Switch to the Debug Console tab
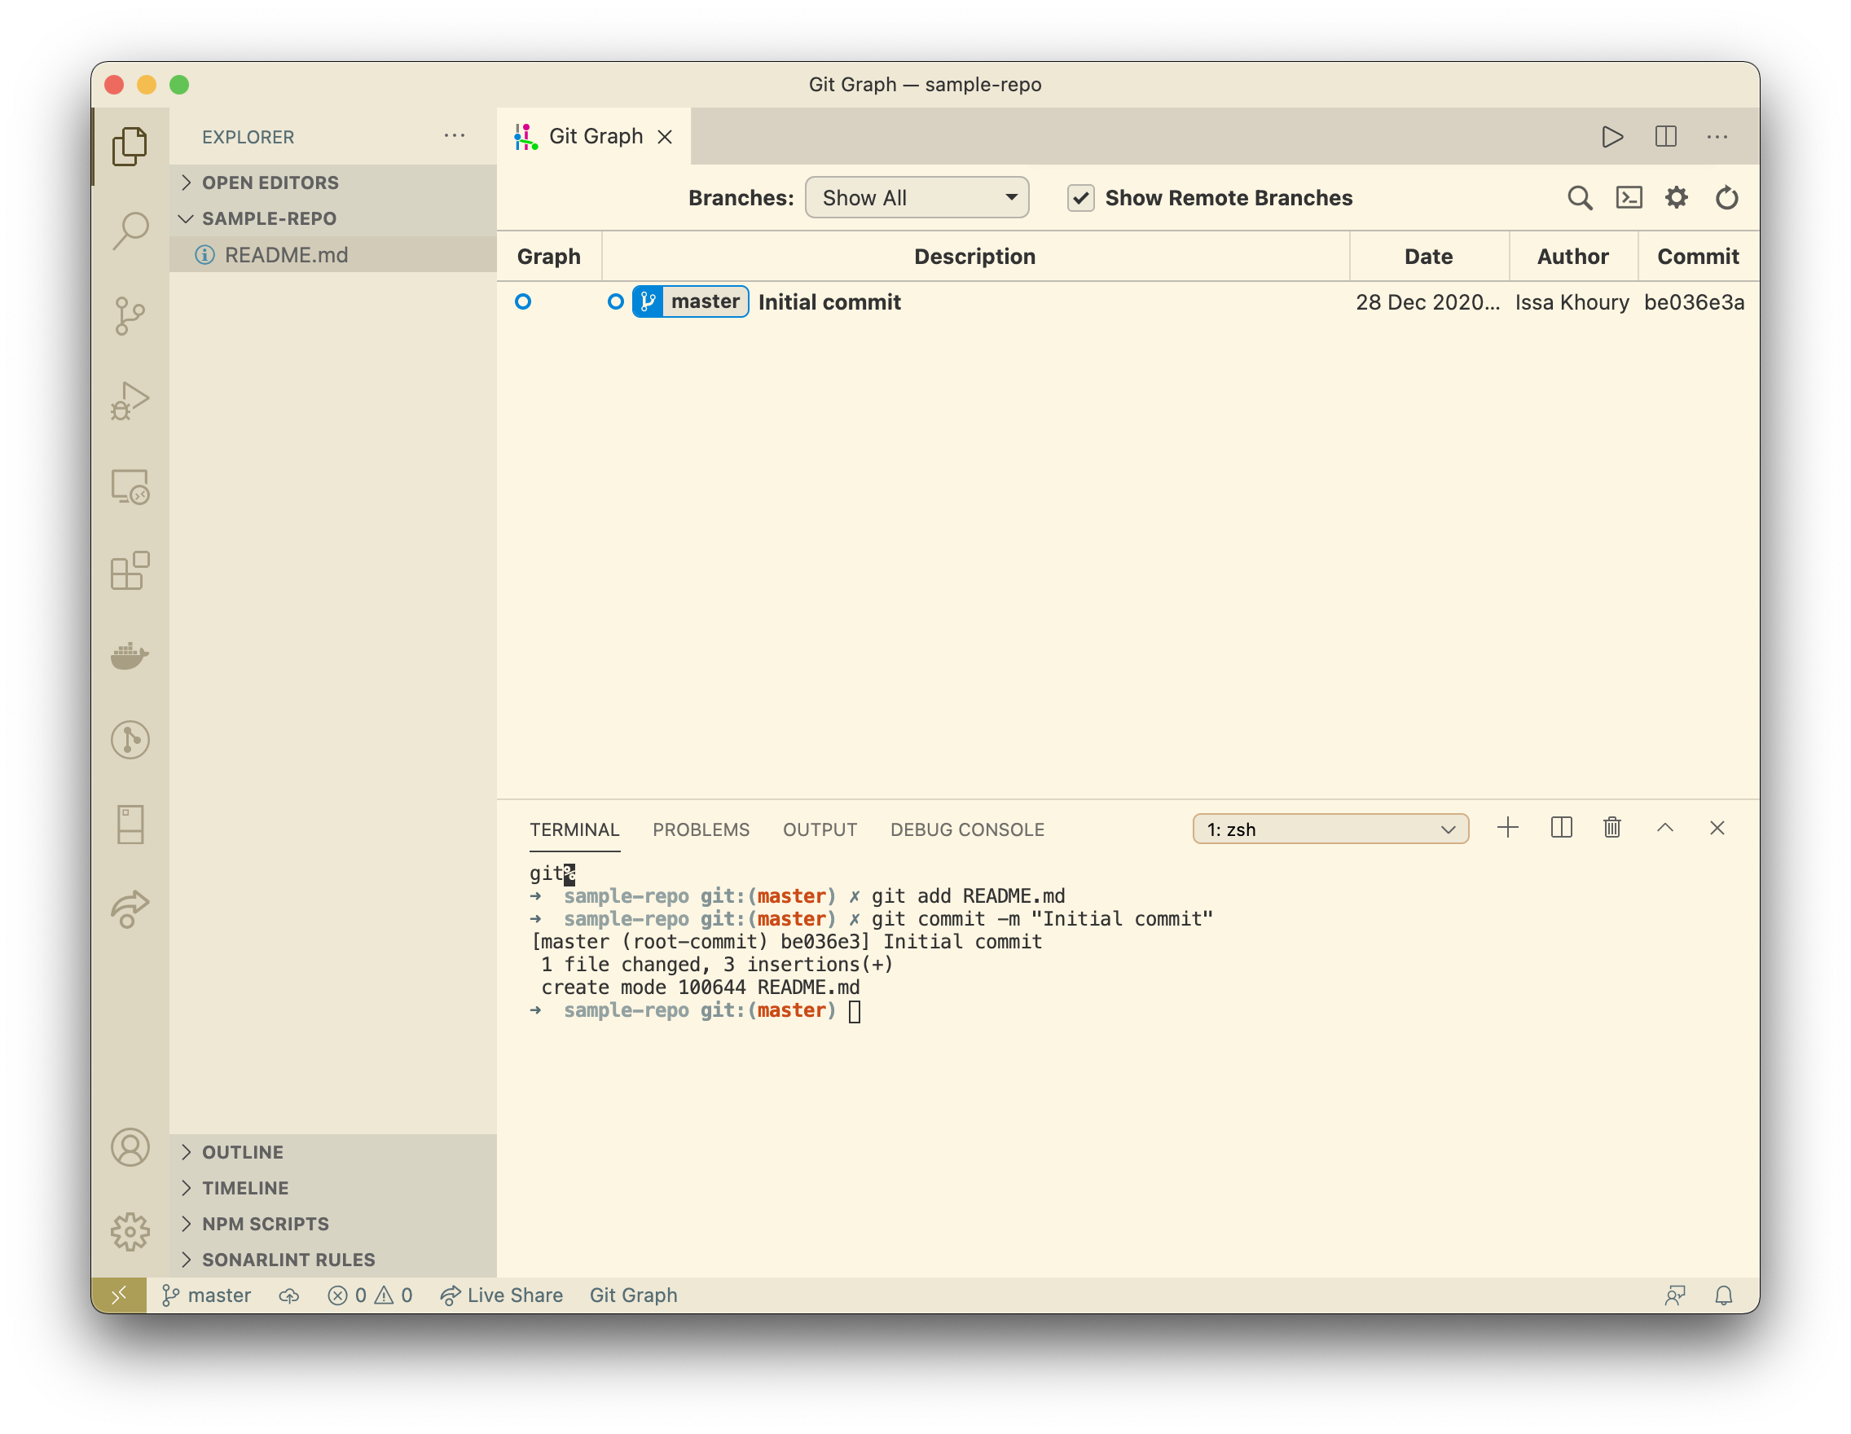 pos(967,829)
